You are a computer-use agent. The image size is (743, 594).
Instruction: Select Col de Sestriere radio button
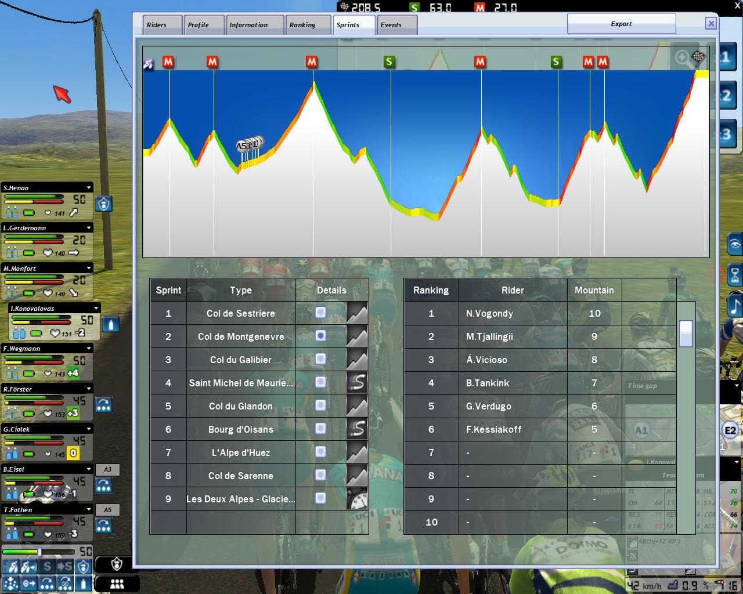click(320, 313)
